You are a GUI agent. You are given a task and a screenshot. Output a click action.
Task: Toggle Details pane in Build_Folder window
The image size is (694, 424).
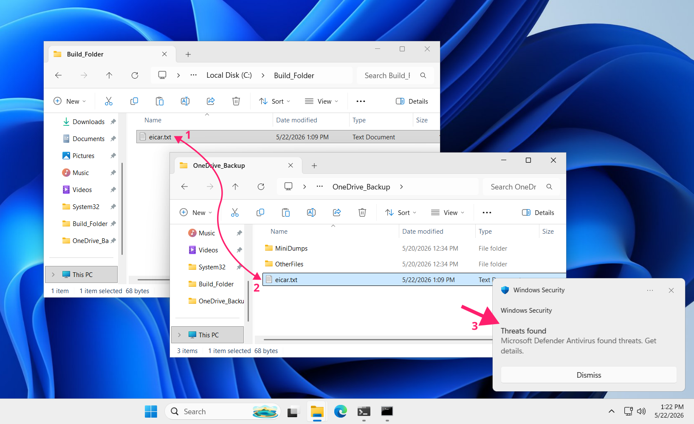click(x=412, y=101)
